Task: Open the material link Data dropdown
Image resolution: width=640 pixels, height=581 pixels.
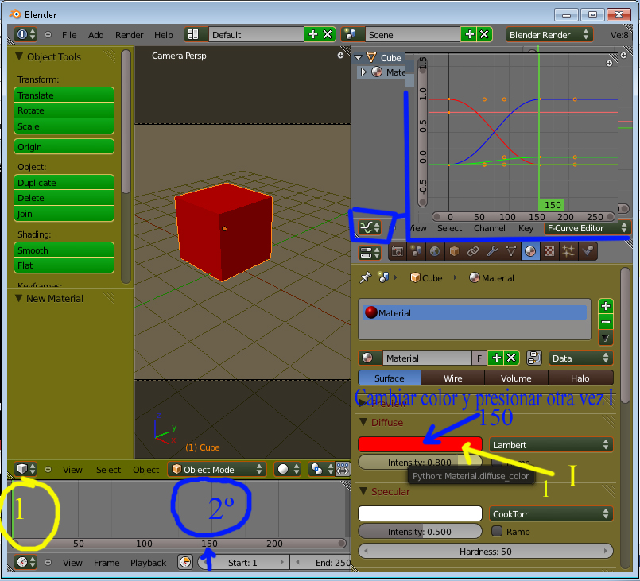Action: 581,358
